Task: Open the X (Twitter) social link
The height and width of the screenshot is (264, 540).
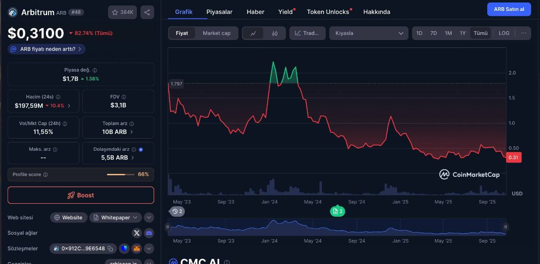Action: (137, 233)
